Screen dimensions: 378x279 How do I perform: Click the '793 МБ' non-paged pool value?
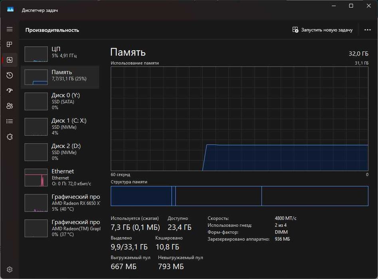[171, 267]
